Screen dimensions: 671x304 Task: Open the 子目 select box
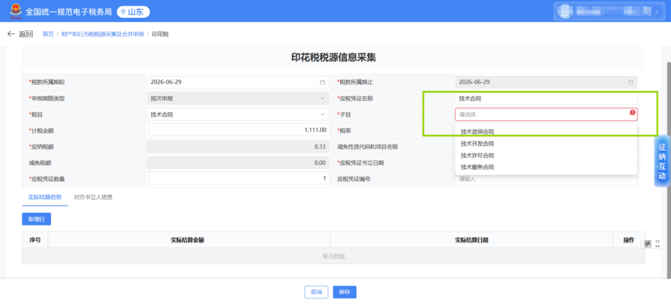tap(546, 114)
